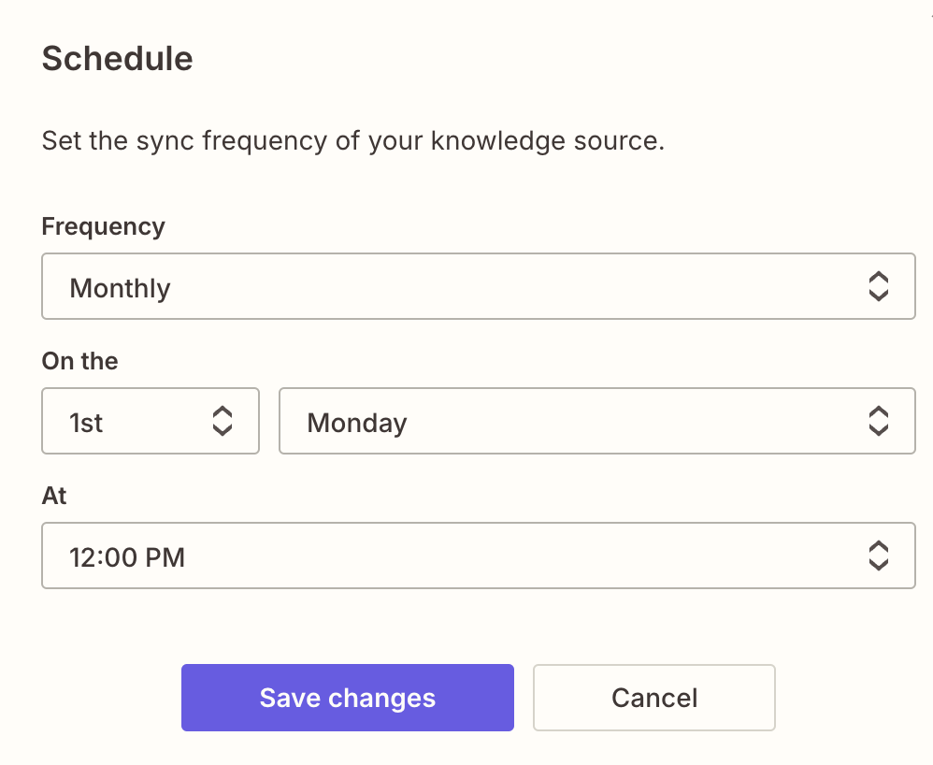Click the sync frequency description text
This screenshot has width=933, height=765.
click(352, 142)
